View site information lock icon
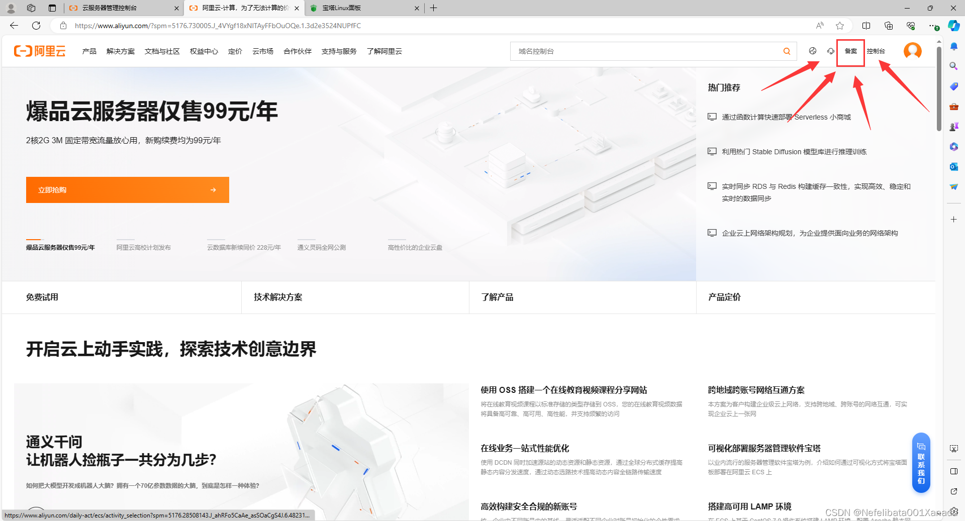Viewport: 965px width, 521px height. coord(63,26)
